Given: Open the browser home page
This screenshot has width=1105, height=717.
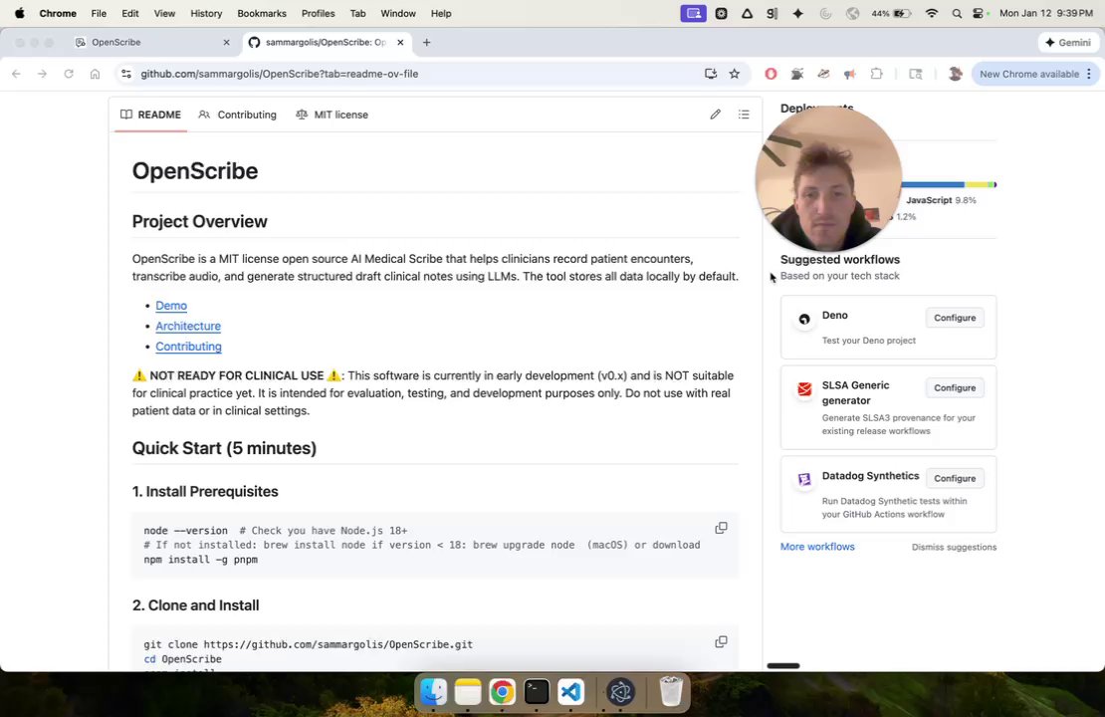Looking at the screenshot, I should 95,74.
